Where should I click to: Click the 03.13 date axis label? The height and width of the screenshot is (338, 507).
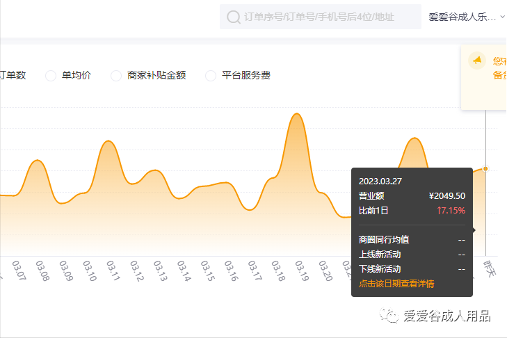[x=161, y=270]
